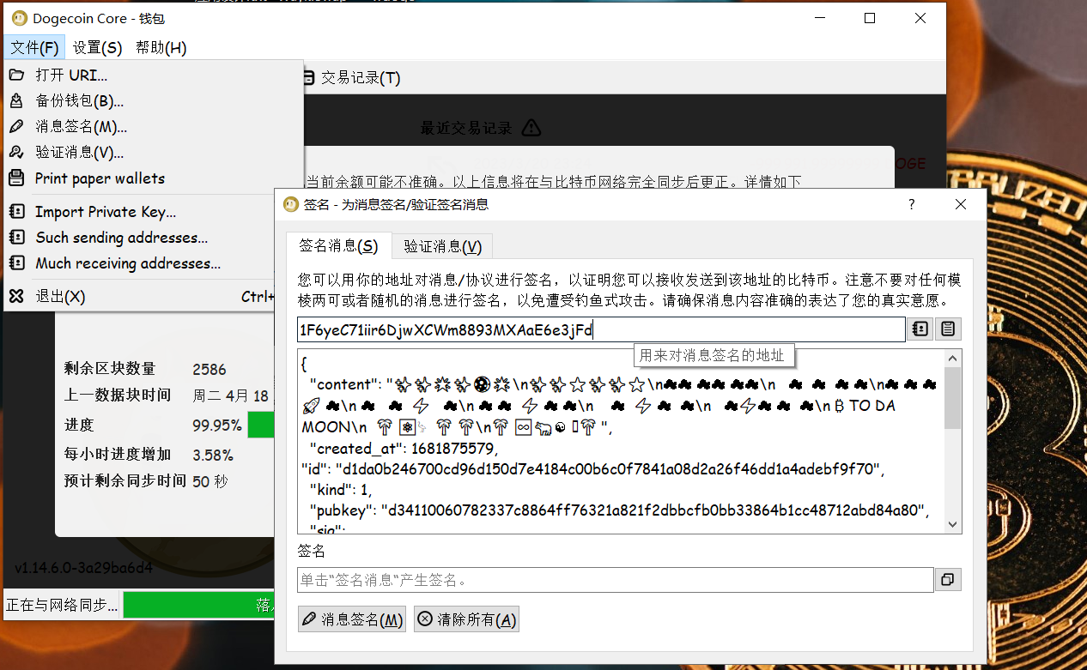Click the warning triangle beside 最近交易记录

[x=531, y=128]
